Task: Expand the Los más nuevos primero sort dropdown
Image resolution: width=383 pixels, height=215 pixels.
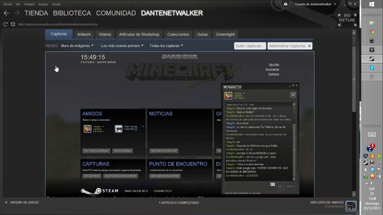Action: (122, 46)
